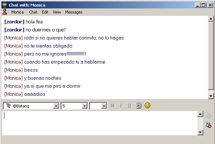
Task: Click the message 'hola fea'
Action: [34, 22]
